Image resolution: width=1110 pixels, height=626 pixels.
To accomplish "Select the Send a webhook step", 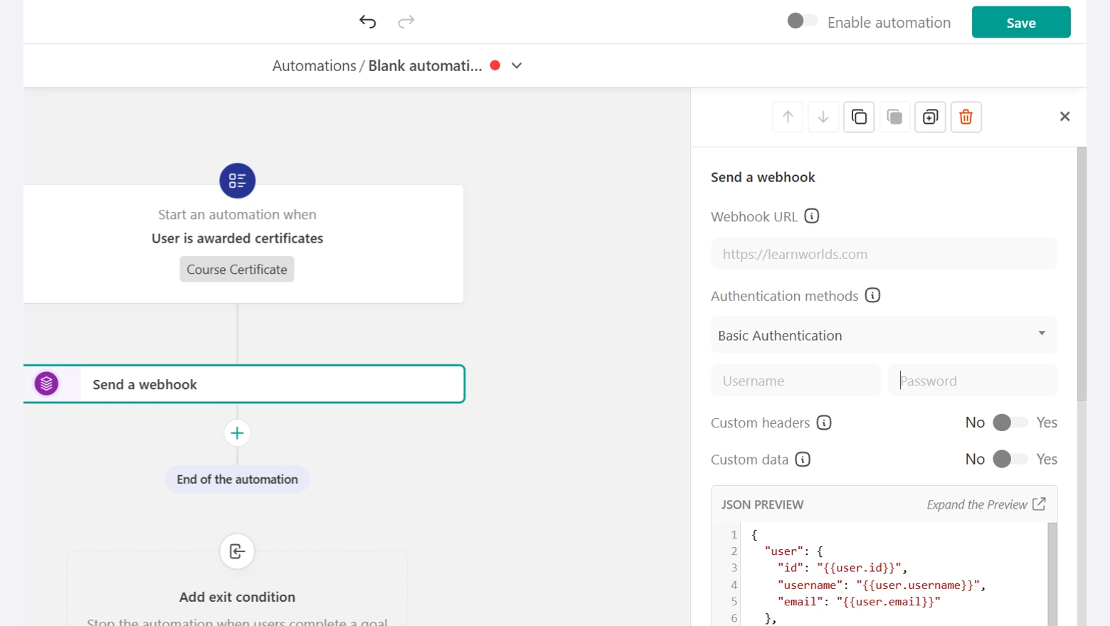I will 244,384.
